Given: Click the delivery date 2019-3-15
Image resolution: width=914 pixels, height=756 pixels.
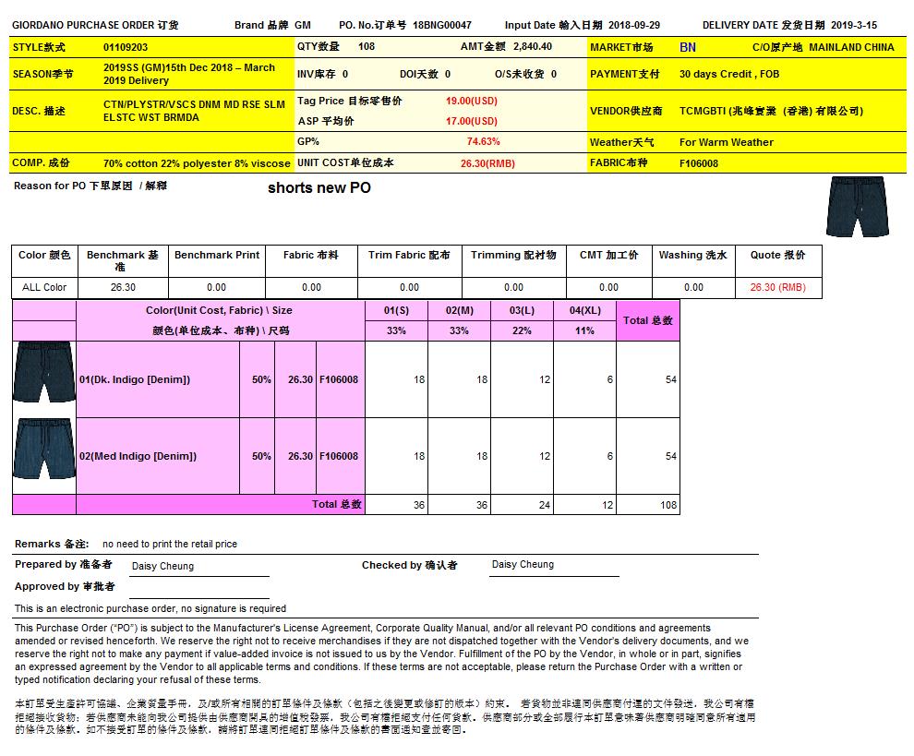Looking at the screenshot, I should (x=854, y=25).
